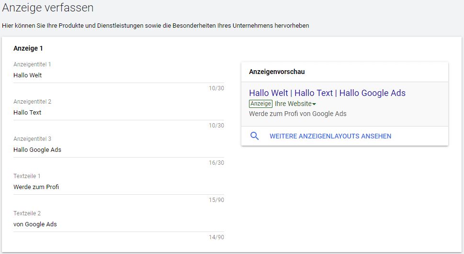Focus the Anzeigentitel 1 field containing Hallo Welt
Image resolution: width=464 pixels, height=254 pixels.
(118, 75)
